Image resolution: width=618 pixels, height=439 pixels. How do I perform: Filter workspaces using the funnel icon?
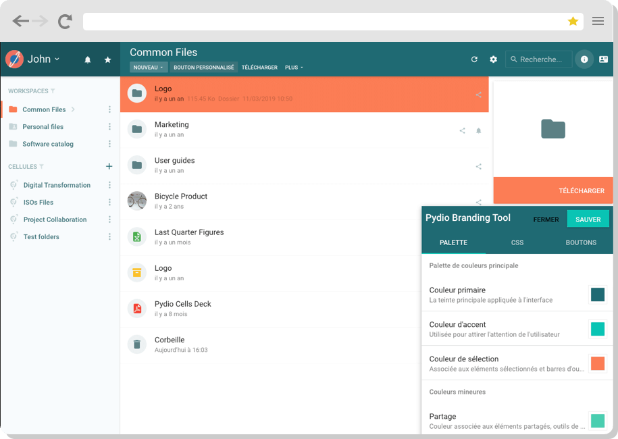53,91
